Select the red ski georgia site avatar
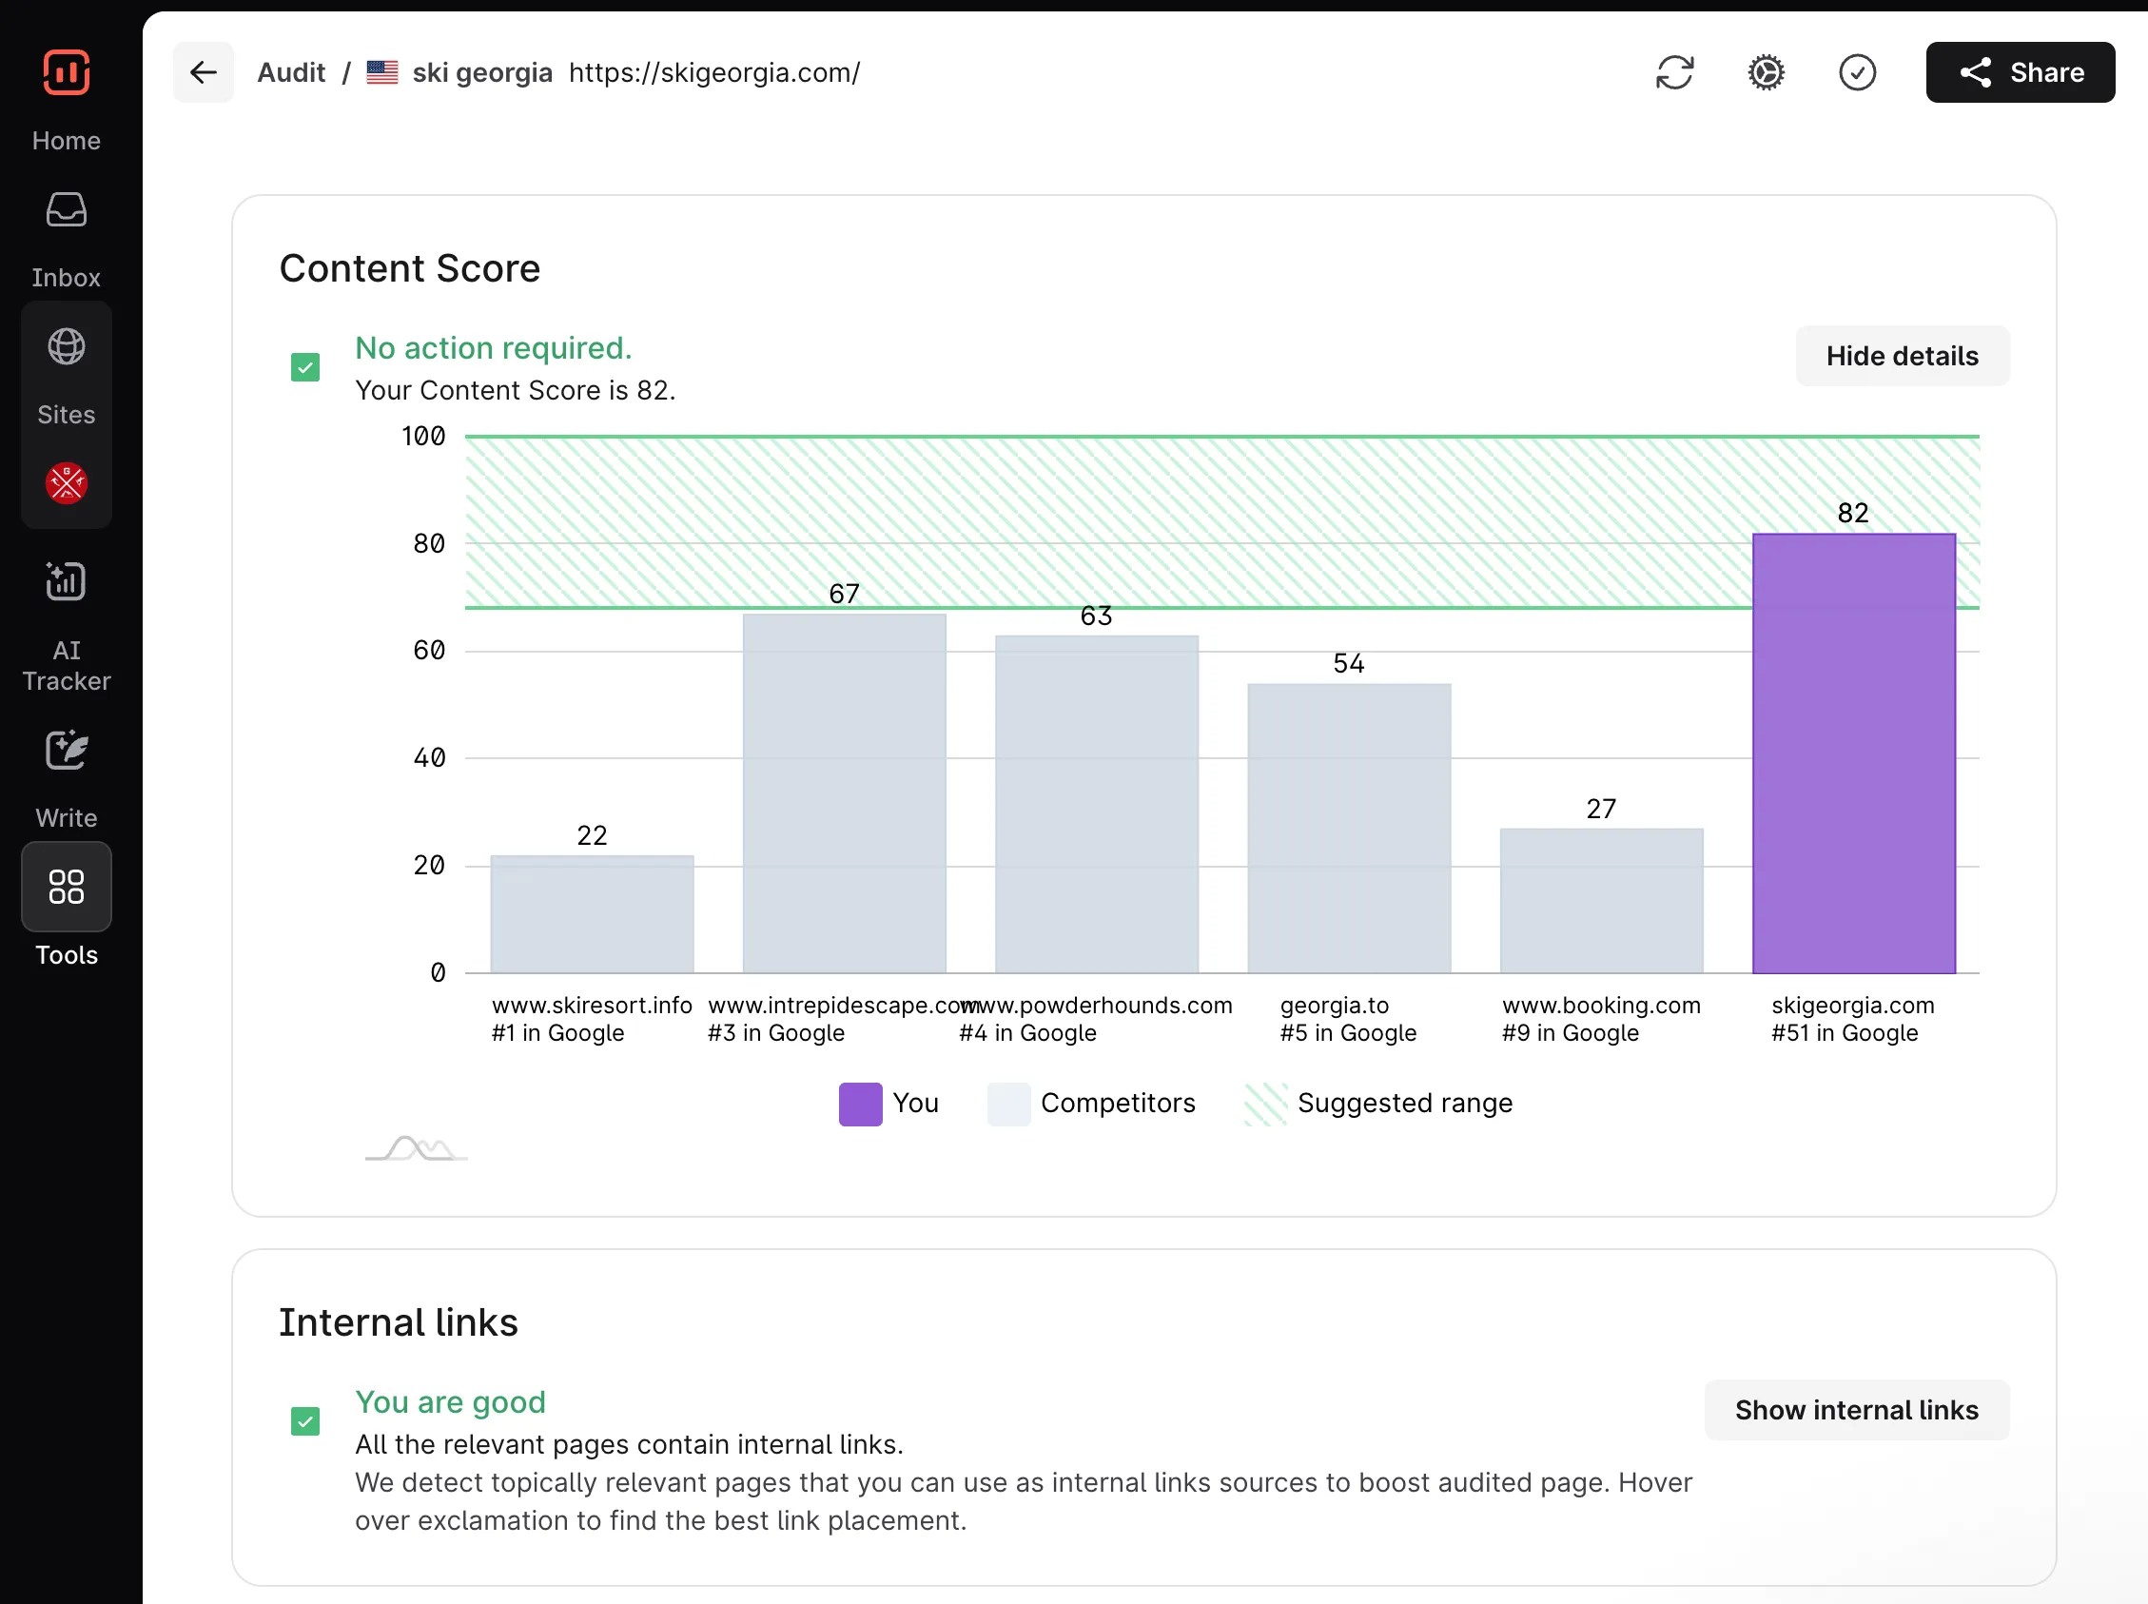The height and width of the screenshot is (1604, 2148). [x=66, y=482]
